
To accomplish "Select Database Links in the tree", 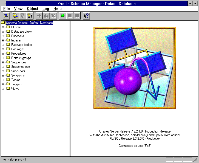I will [x=21, y=32].
